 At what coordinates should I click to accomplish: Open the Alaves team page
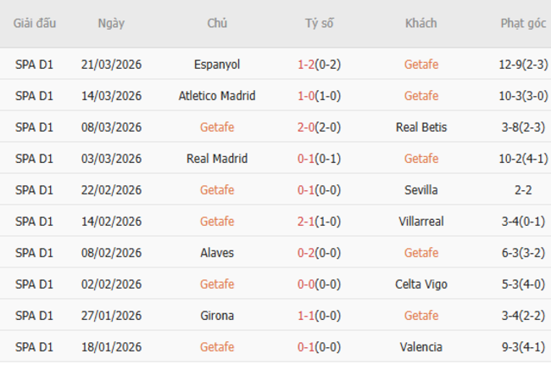tap(217, 253)
